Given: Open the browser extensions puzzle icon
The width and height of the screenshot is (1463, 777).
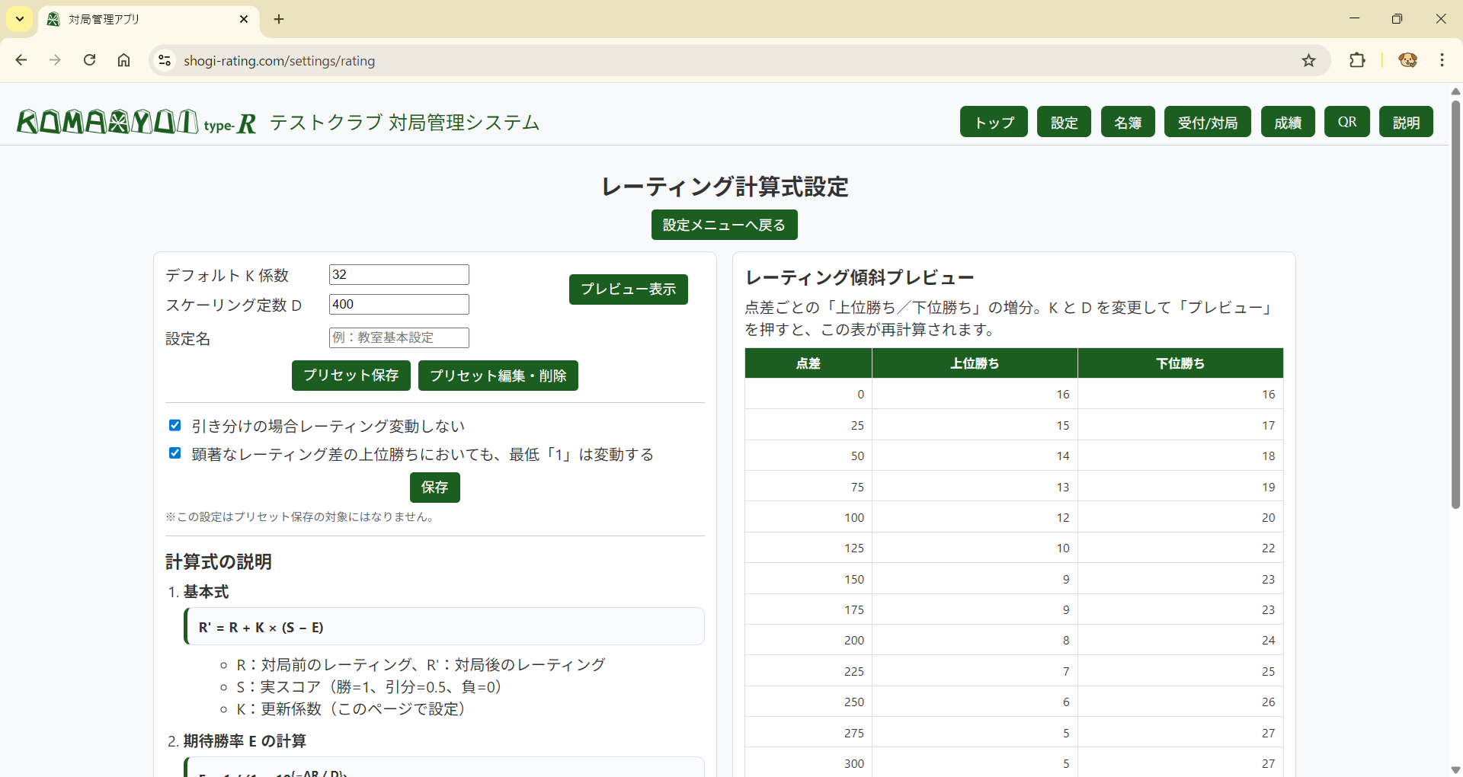Looking at the screenshot, I should point(1357,60).
